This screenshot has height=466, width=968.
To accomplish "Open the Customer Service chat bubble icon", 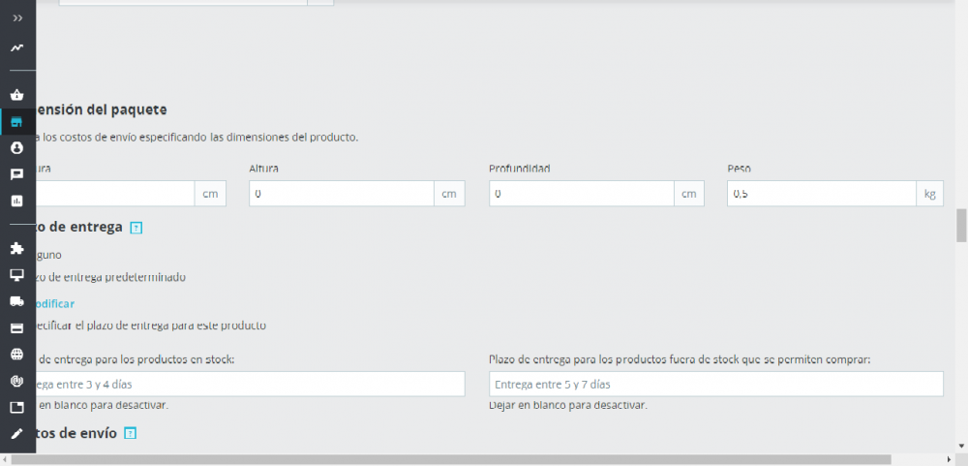I will pyautogui.click(x=17, y=174).
